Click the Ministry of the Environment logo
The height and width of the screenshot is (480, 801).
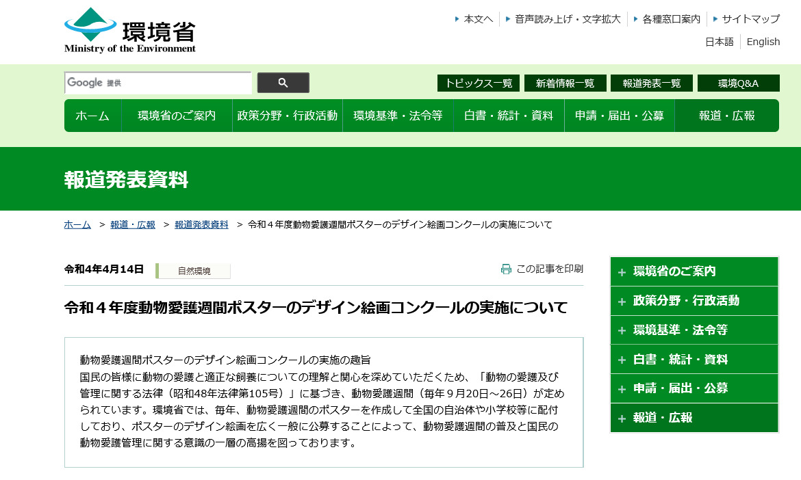(x=130, y=30)
